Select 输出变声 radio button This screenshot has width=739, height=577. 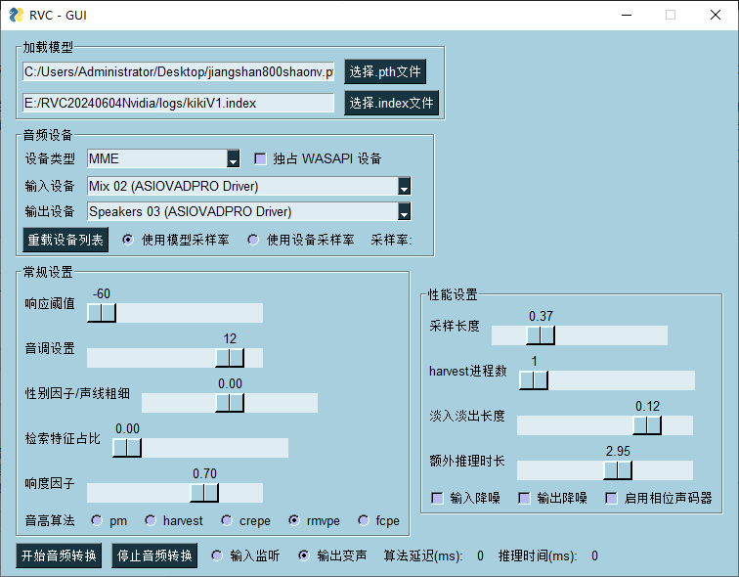point(304,555)
